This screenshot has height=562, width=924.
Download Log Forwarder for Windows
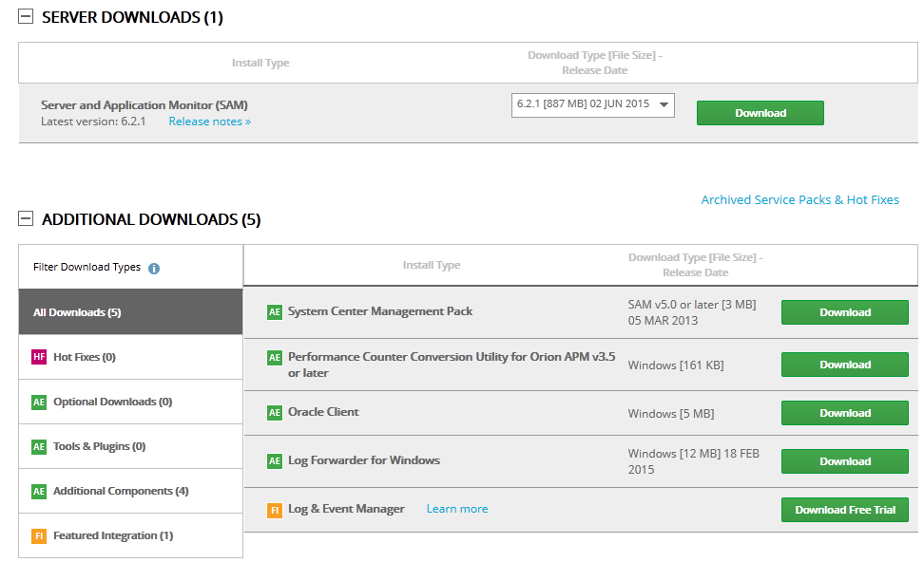coord(845,461)
